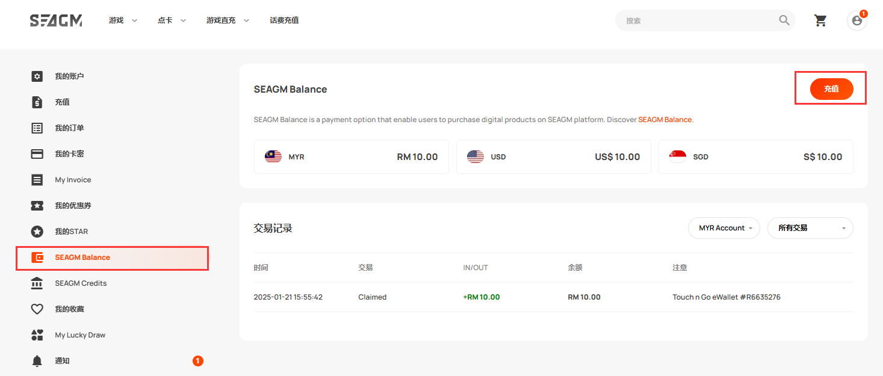Image resolution: width=883 pixels, height=376 pixels.
Task: Click the US$ 10.00 balance value
Action: 618,157
